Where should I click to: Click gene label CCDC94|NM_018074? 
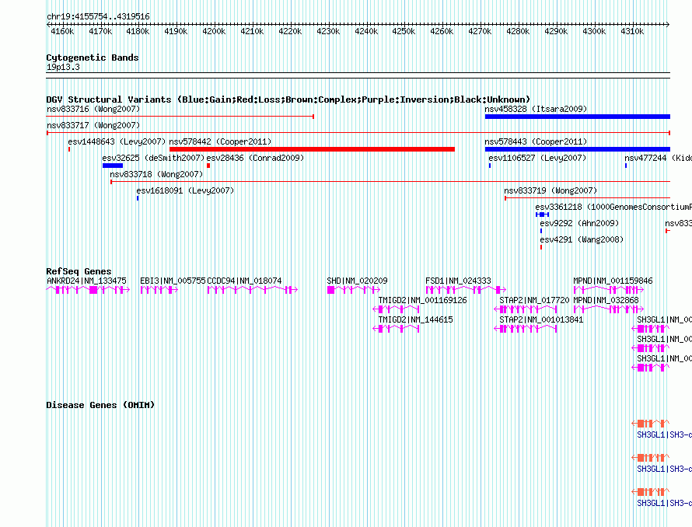(x=244, y=281)
